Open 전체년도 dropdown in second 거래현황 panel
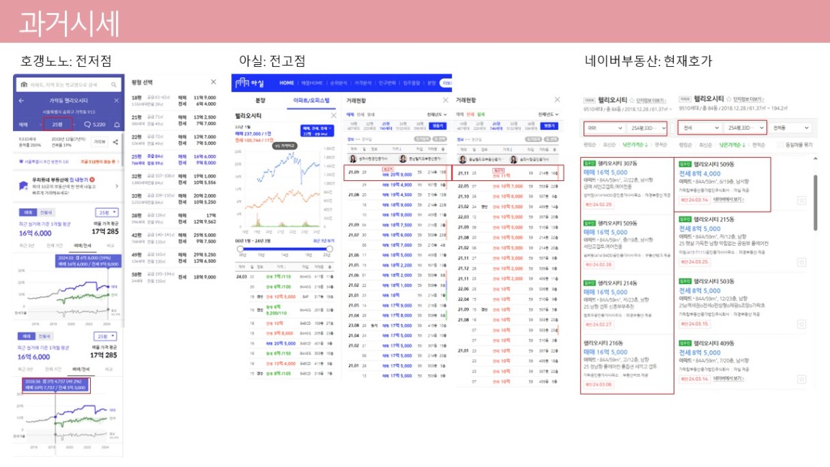830x467 pixels. 548,115
